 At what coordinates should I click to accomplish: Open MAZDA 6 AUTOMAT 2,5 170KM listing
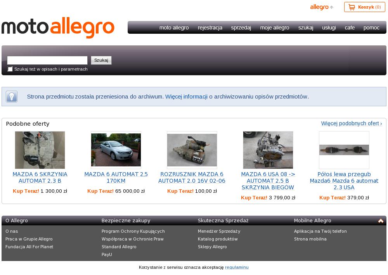(x=116, y=178)
